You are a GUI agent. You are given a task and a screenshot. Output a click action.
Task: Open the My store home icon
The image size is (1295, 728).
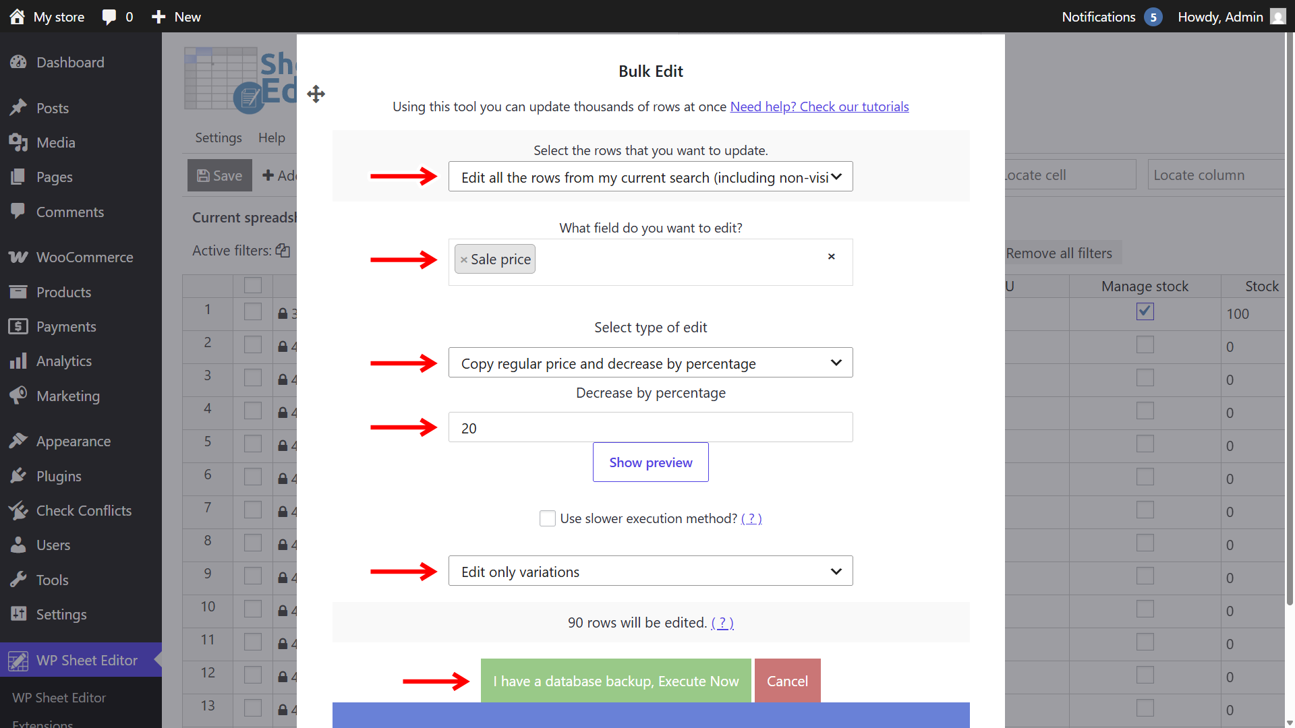point(18,17)
